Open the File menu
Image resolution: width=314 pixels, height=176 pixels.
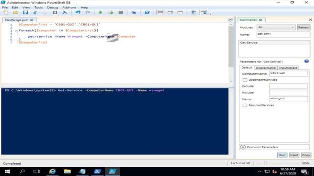5,7
